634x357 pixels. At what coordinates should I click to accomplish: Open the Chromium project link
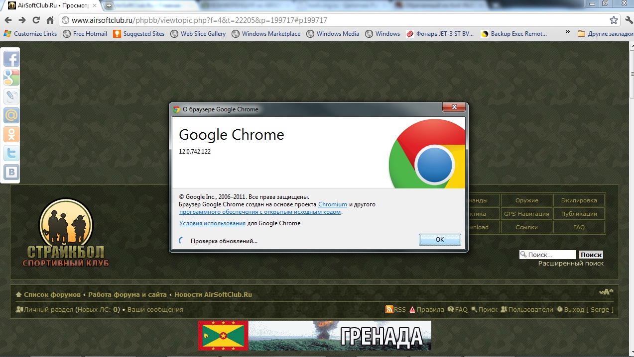[x=332, y=204]
